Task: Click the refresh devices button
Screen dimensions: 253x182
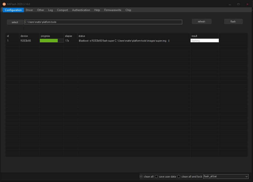Action: [x=201, y=22]
